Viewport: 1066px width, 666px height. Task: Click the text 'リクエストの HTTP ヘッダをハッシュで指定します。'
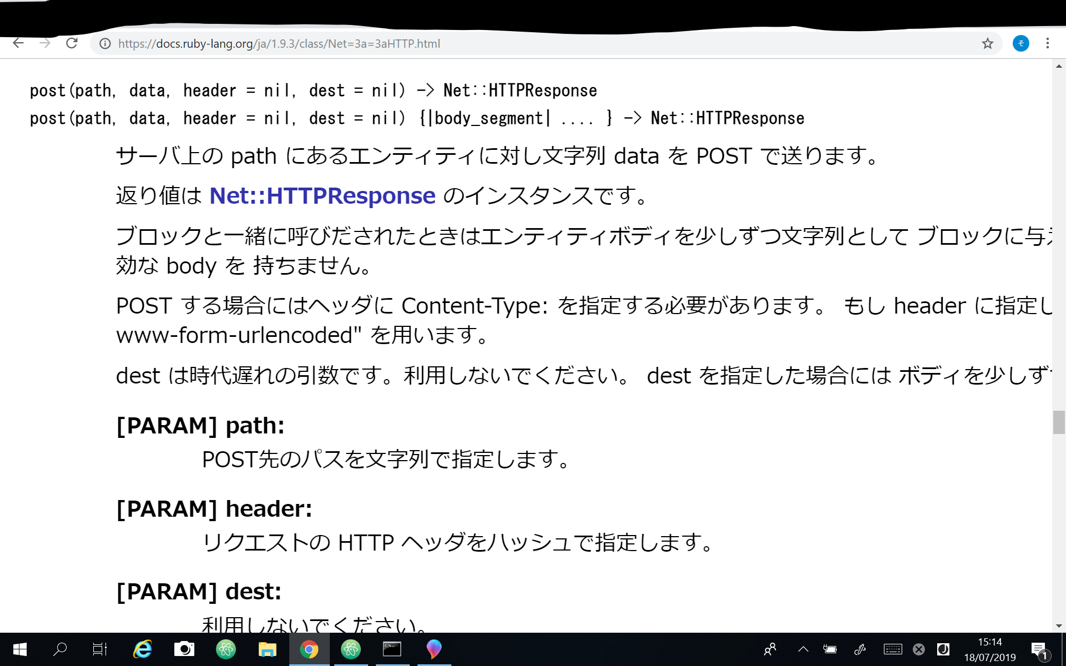pos(458,543)
